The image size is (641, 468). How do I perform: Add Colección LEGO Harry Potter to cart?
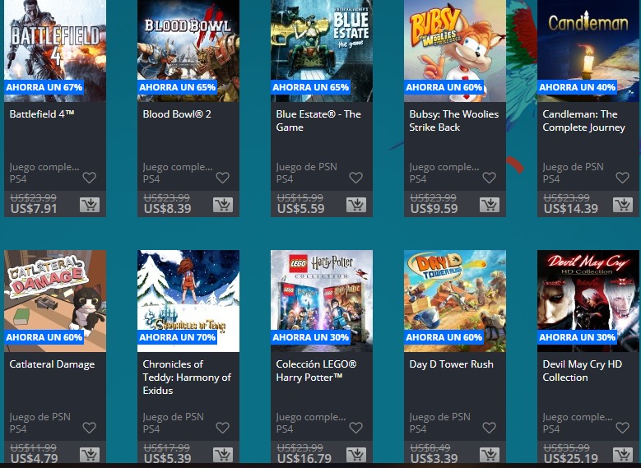[x=356, y=455]
